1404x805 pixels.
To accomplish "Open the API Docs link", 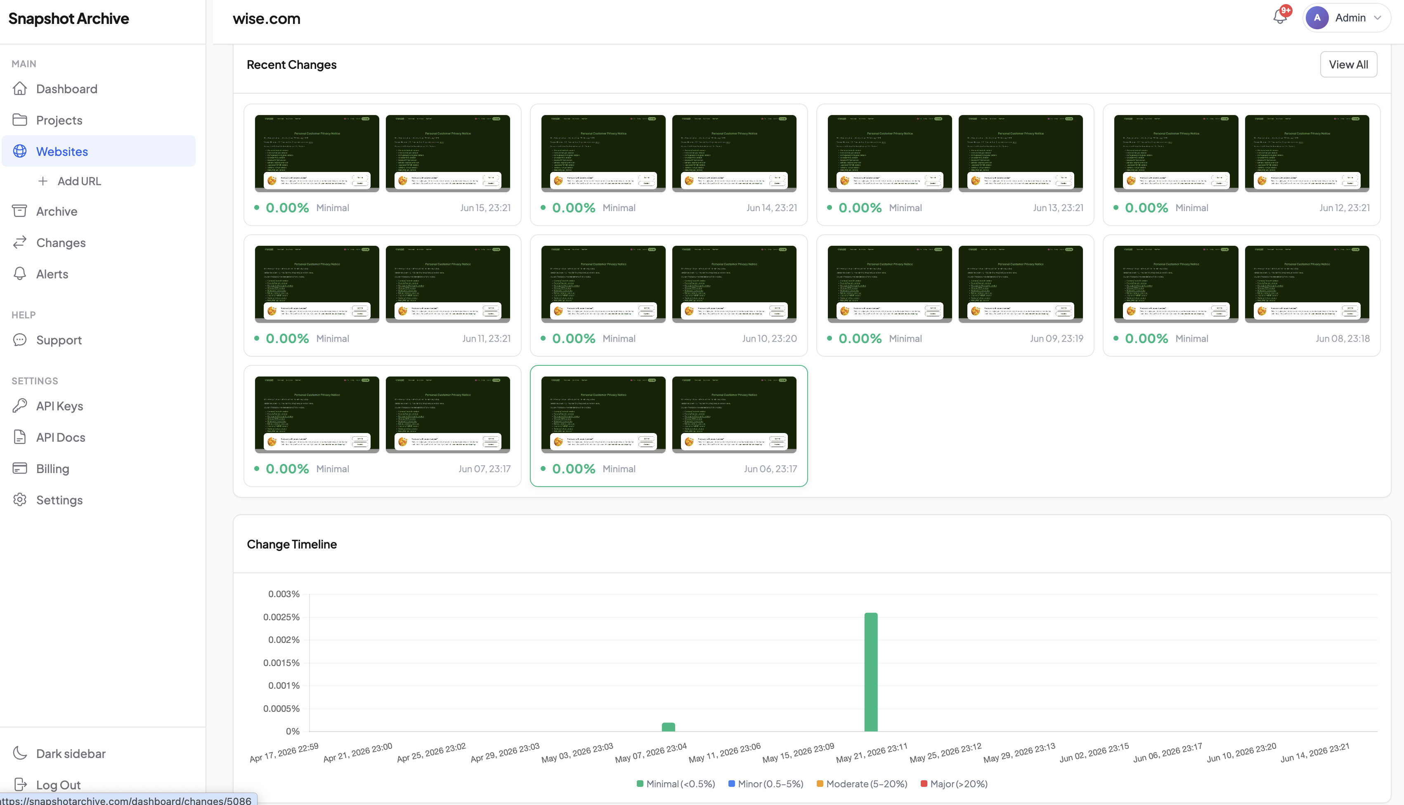I will [99, 437].
